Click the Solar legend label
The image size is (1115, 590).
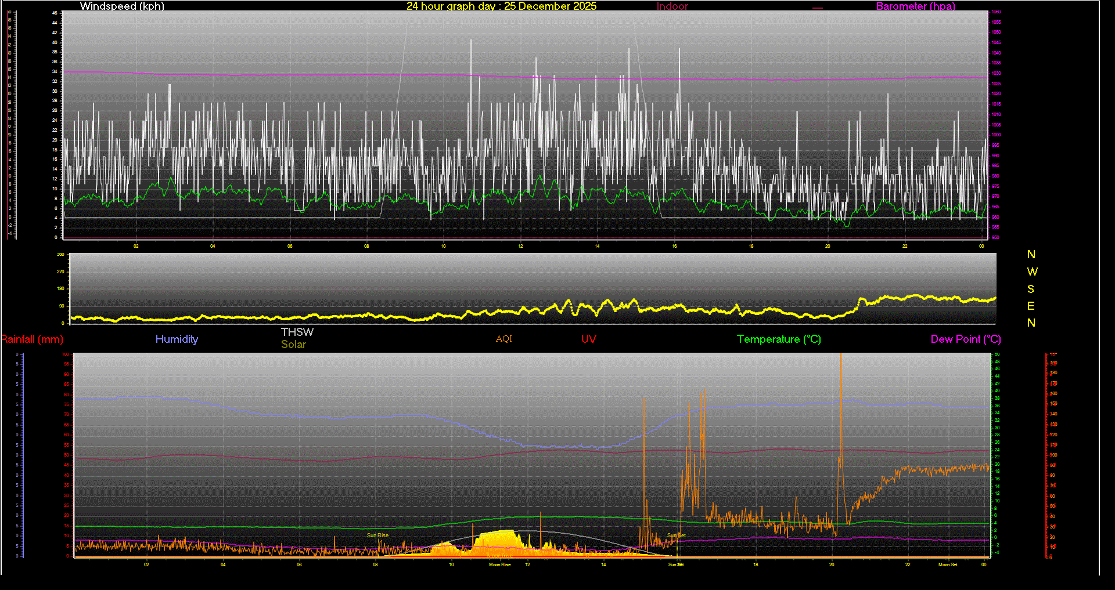[x=293, y=345]
